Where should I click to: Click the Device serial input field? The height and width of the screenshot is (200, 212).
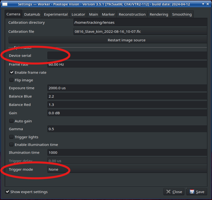pyautogui.click(x=127, y=56)
